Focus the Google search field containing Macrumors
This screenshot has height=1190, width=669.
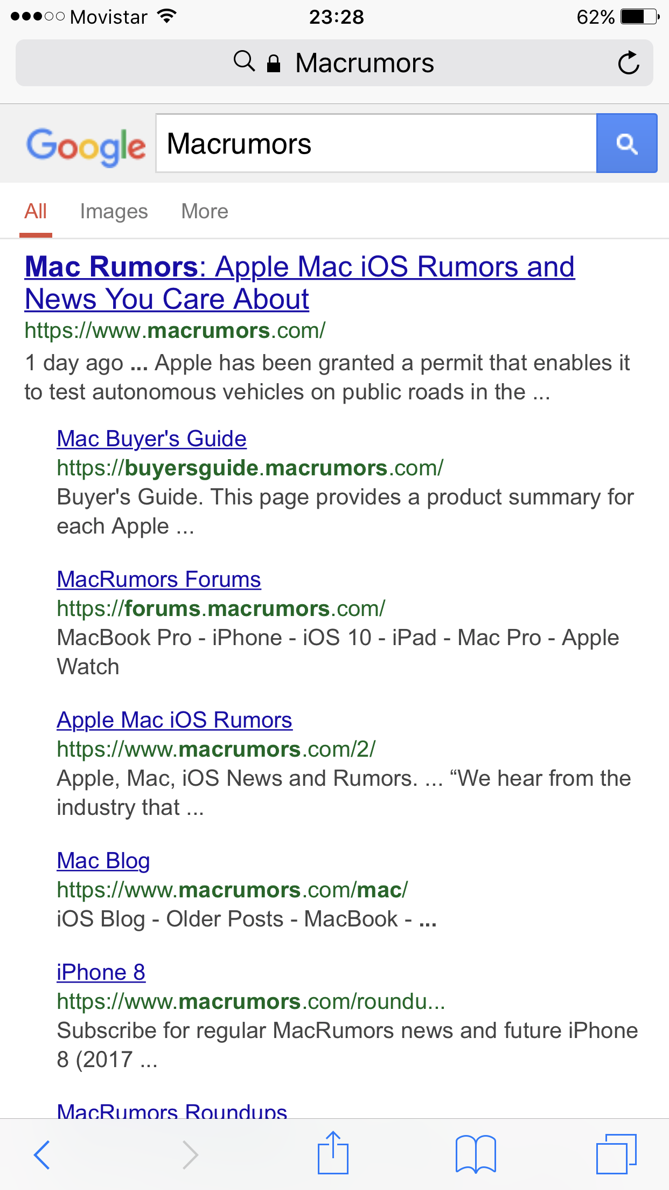click(376, 143)
